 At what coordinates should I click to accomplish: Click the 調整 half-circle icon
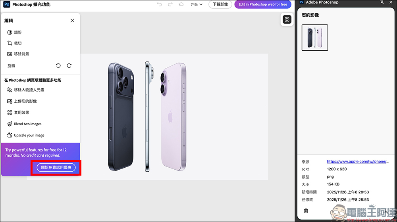[10, 33]
